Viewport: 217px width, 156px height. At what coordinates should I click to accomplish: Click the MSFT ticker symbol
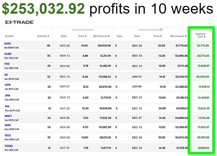click(8, 116)
